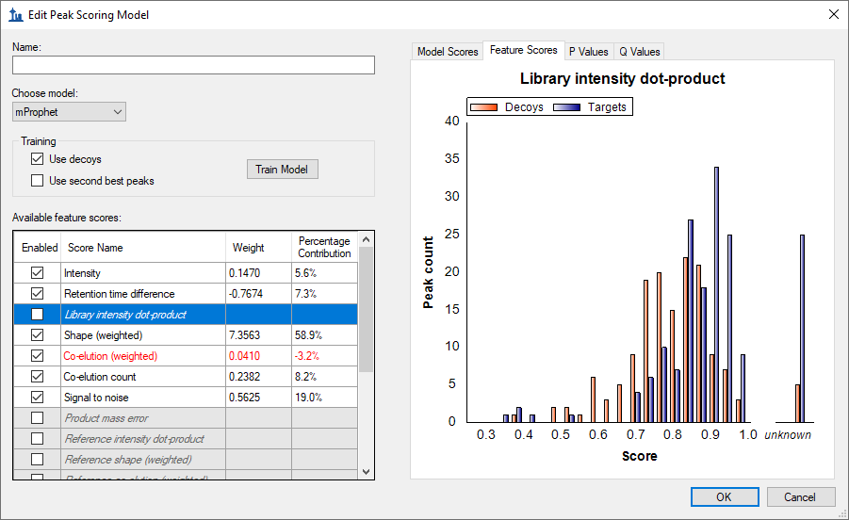Uncheck the Intensity feature score
Screen dimensions: 849x520
point(38,272)
